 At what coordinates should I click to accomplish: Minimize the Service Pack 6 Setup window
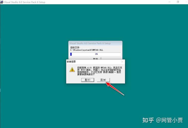(x=170, y=2)
